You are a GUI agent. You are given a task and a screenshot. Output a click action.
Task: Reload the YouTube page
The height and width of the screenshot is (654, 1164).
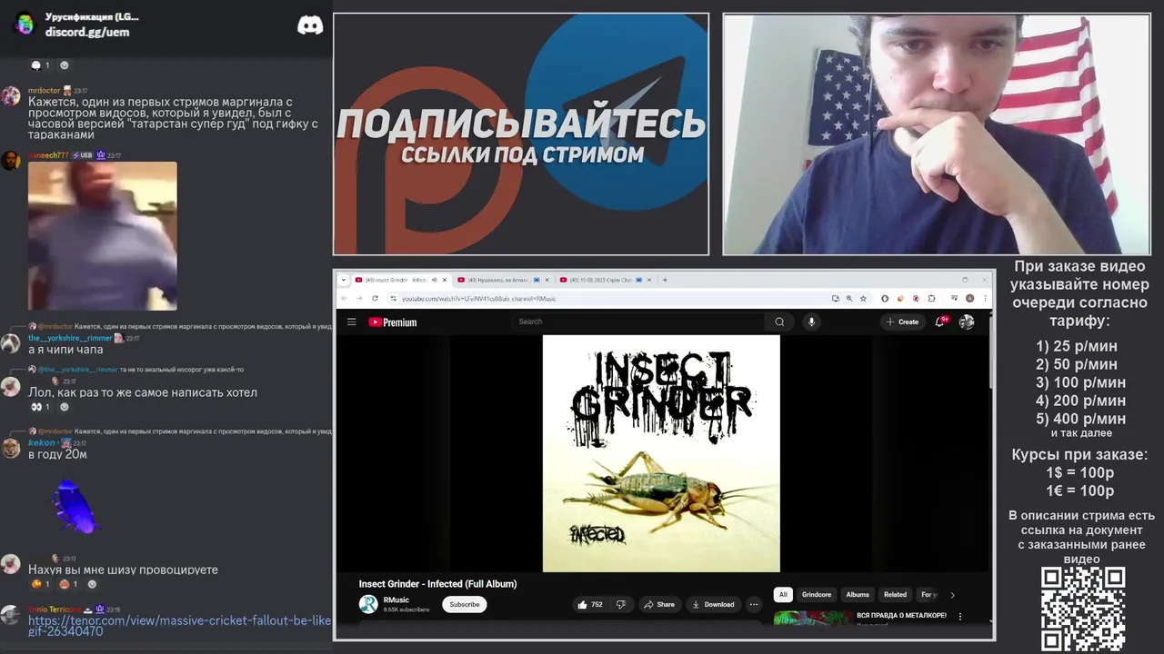tap(375, 298)
